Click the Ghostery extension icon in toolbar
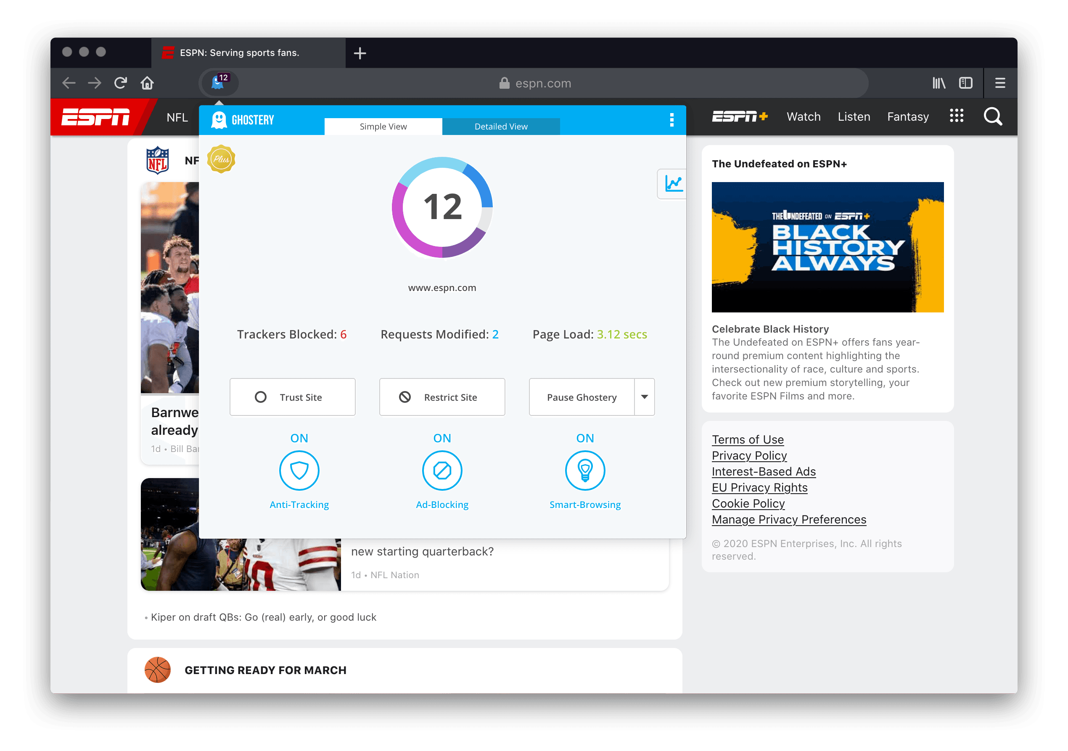The image size is (1068, 751). tap(218, 83)
